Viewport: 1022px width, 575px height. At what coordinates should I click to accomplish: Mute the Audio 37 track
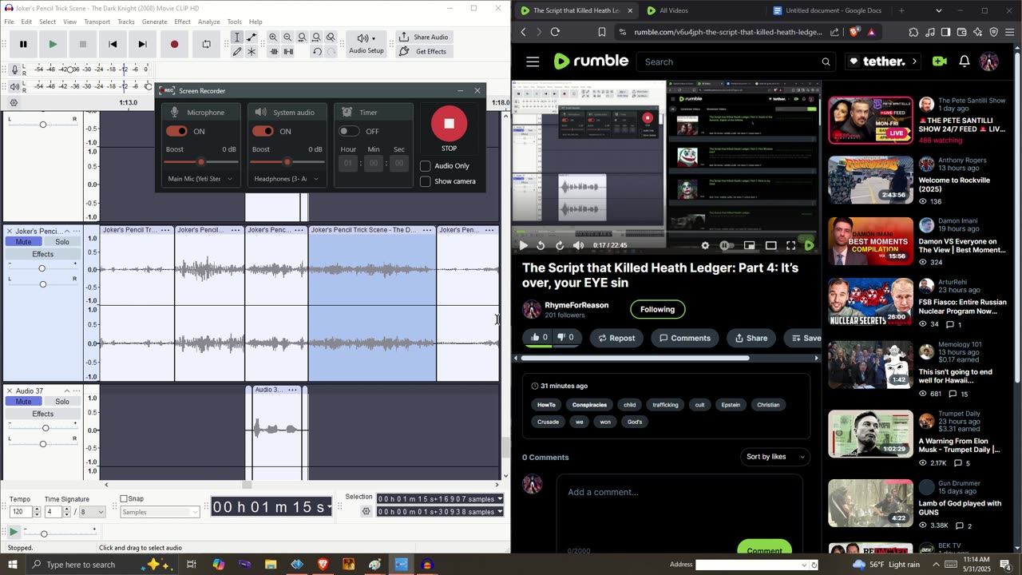pos(24,402)
